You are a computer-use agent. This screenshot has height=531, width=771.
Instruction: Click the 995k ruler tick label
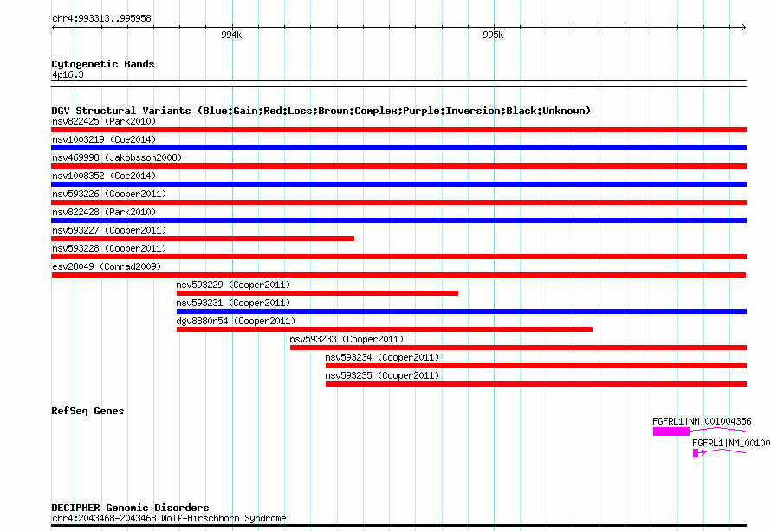493,35
